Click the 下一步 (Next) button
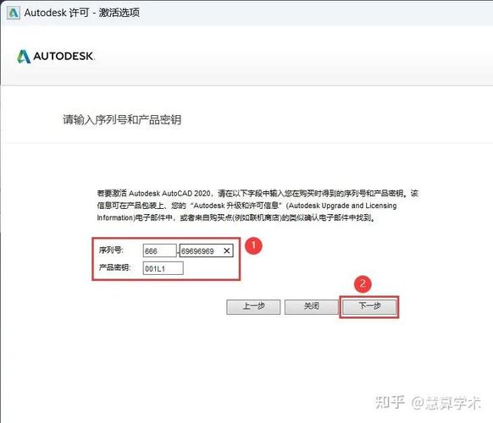The height and width of the screenshot is (423, 493). click(x=369, y=306)
